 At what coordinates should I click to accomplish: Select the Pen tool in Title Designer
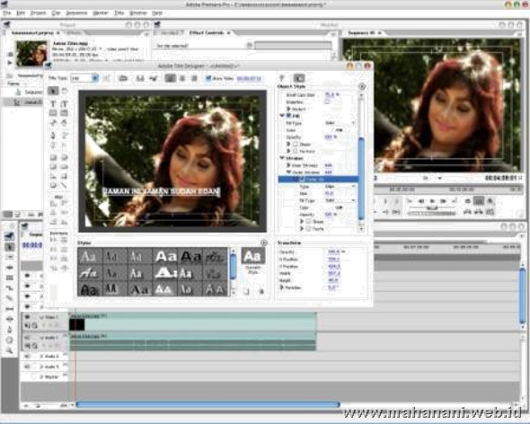point(53,136)
